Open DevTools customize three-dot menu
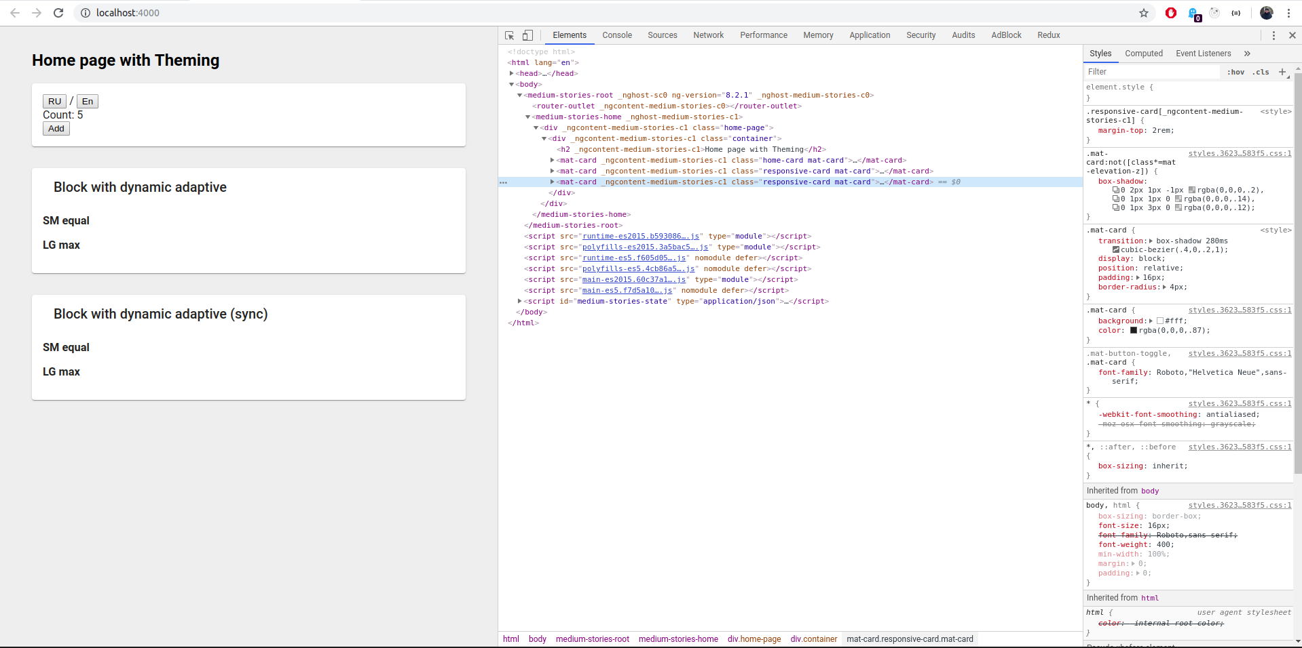The height and width of the screenshot is (648, 1302). coord(1273,35)
